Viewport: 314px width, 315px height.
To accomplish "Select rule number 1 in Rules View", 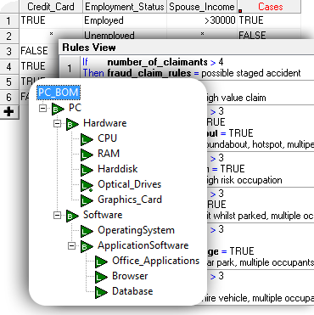I will pos(70,68).
